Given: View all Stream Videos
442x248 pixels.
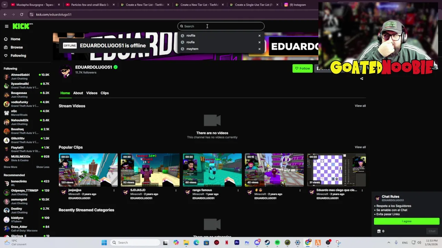Looking at the screenshot, I should (360, 106).
